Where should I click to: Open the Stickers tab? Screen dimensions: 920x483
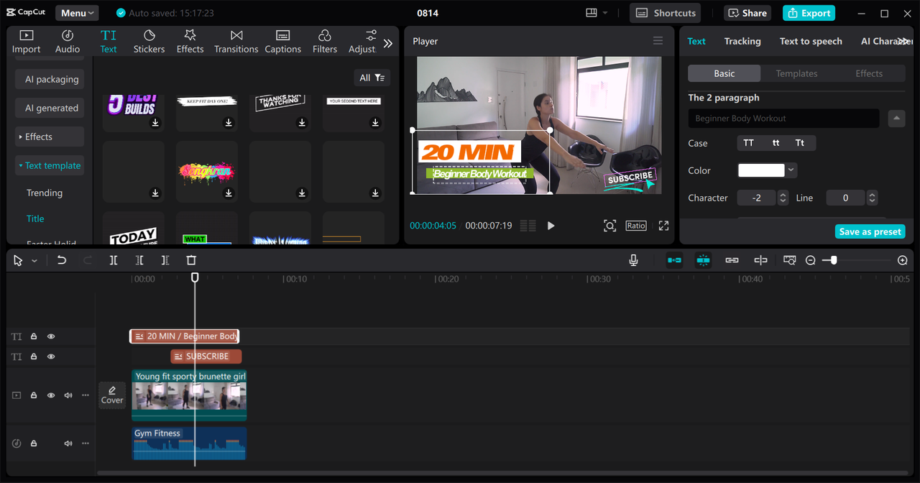pos(149,42)
